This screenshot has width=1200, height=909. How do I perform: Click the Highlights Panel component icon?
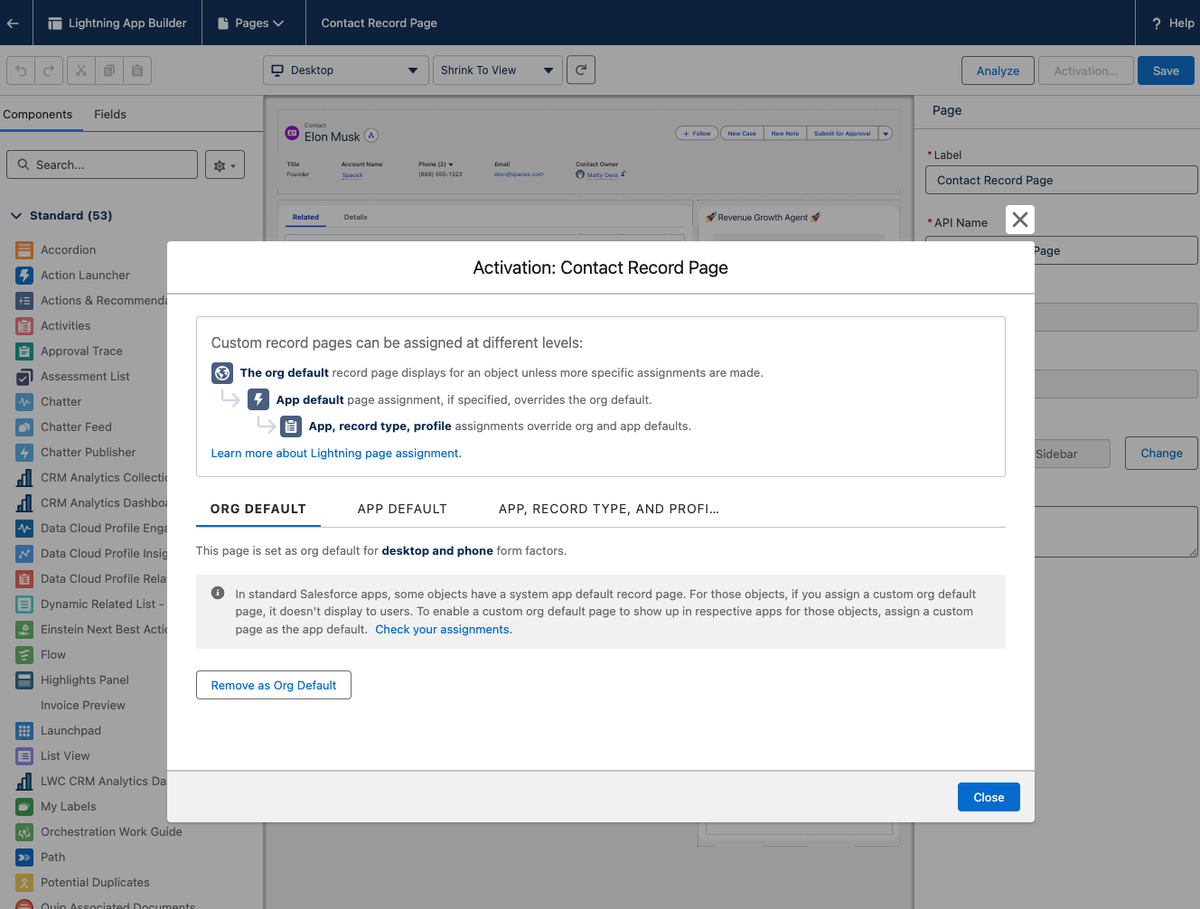pyautogui.click(x=24, y=679)
